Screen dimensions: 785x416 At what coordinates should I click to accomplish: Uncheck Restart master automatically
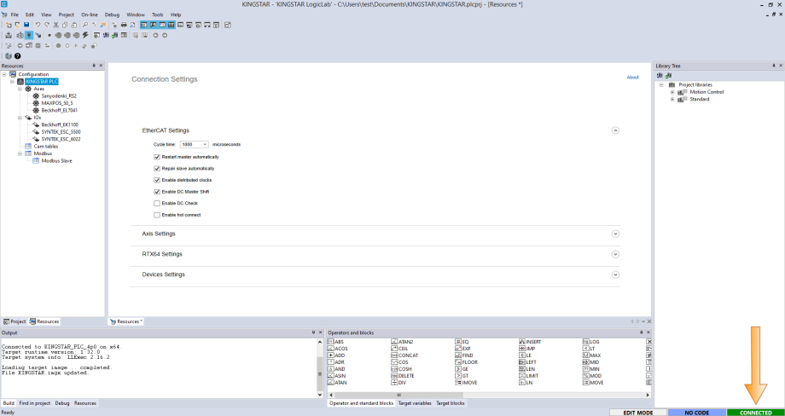[x=157, y=157]
